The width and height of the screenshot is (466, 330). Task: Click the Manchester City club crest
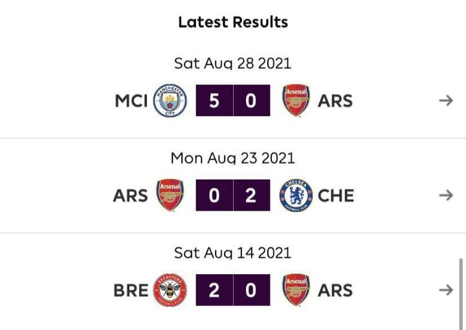170,100
